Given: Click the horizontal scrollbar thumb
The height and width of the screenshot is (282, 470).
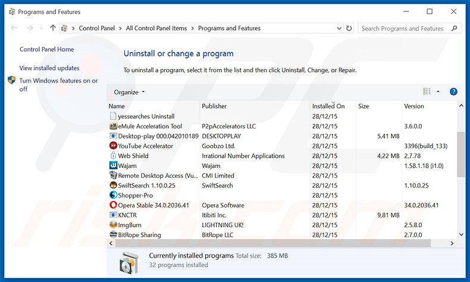Looking at the screenshot, I should (x=273, y=243).
